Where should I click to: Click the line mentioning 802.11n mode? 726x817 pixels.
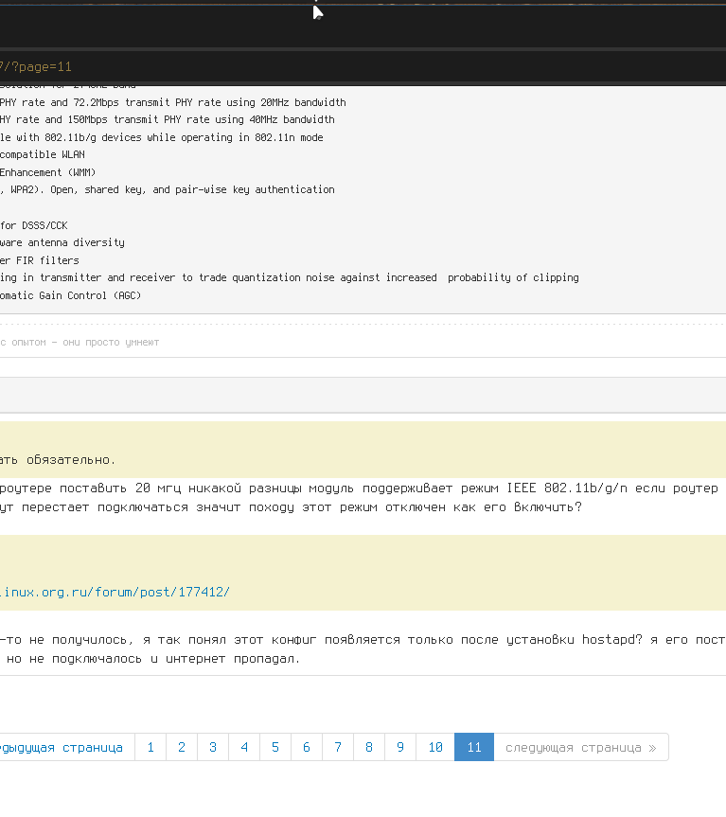pyautogui.click(x=162, y=137)
